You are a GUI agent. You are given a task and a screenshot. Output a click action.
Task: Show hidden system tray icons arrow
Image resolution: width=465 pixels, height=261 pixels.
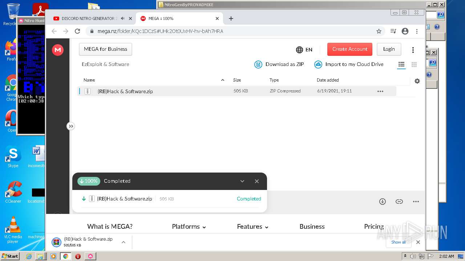405,256
